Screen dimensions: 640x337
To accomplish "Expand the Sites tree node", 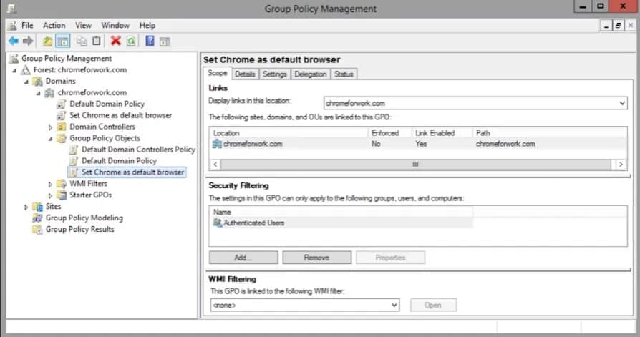I will (26, 207).
